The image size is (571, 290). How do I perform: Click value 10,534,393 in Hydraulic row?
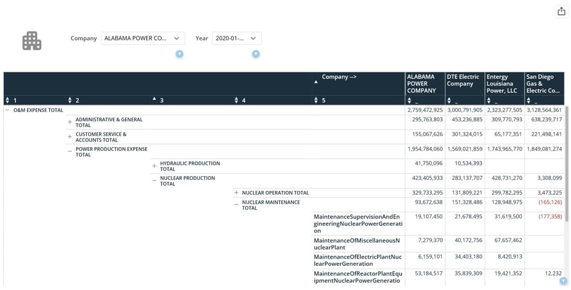[x=469, y=163]
